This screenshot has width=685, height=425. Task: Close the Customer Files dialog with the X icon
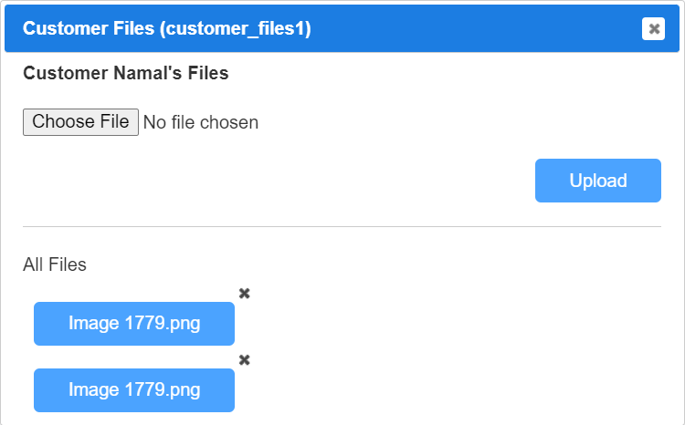[653, 29]
